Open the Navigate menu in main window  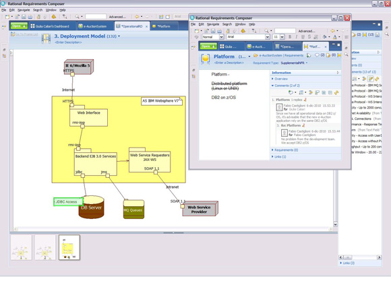point(24,10)
